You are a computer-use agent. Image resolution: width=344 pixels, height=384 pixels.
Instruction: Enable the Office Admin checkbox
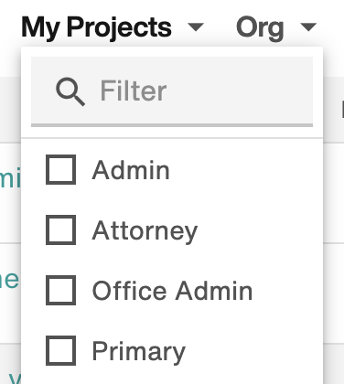coord(61,290)
